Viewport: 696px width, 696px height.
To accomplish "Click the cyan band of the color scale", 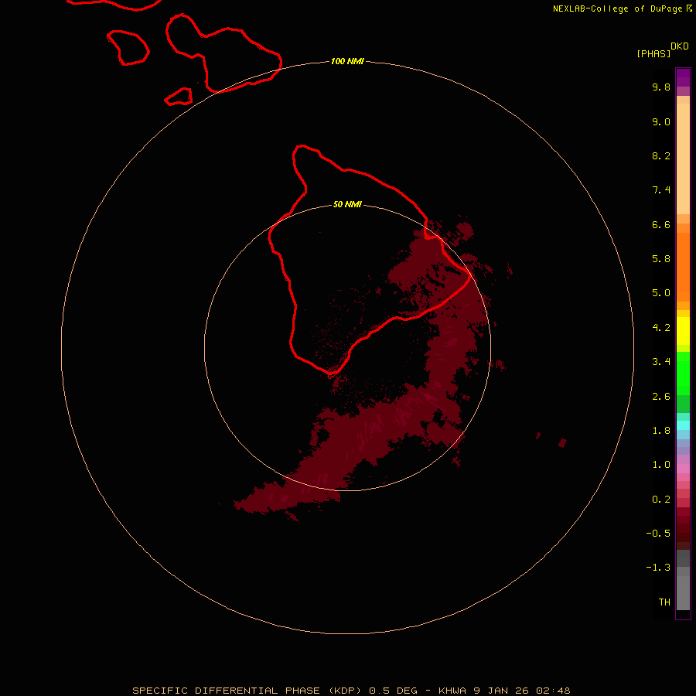I will click(x=683, y=425).
